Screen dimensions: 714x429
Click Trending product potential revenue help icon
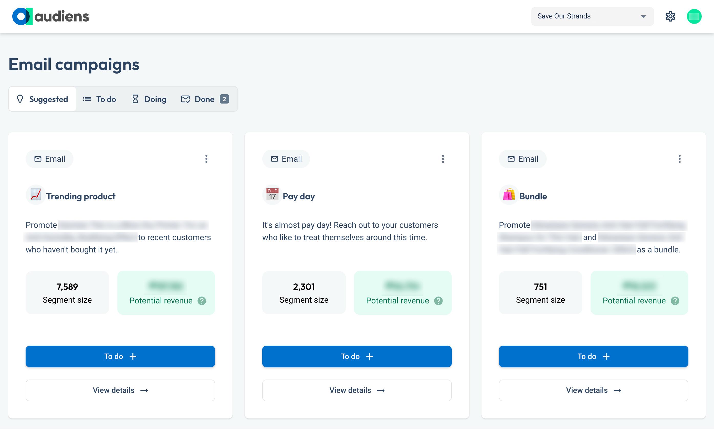click(202, 301)
